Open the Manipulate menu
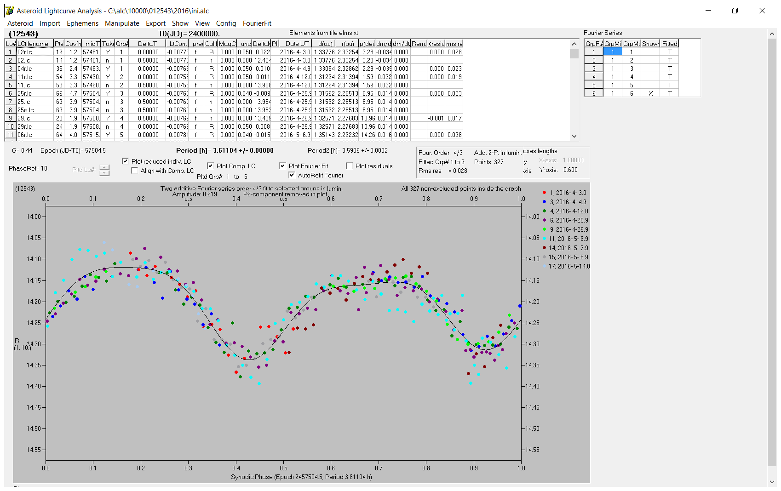Image resolution: width=781 pixels, height=491 pixels. click(122, 23)
